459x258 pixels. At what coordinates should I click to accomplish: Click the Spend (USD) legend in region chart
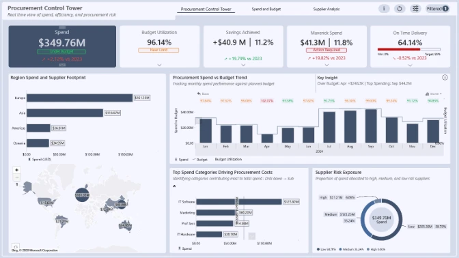coord(40,159)
